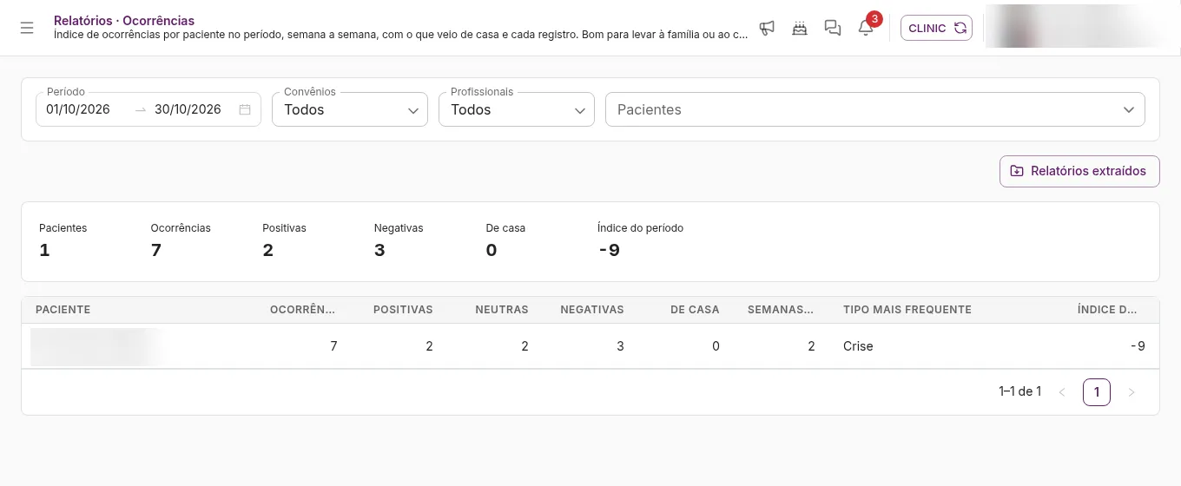Click the CLINIC switch button

point(936,28)
